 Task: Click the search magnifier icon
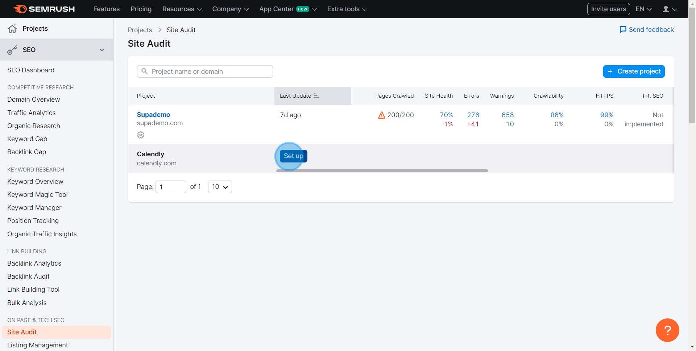[144, 71]
